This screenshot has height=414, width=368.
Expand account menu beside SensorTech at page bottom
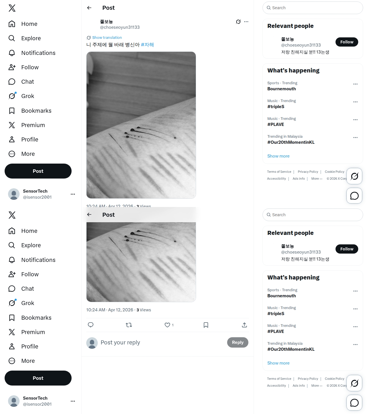pos(73,401)
